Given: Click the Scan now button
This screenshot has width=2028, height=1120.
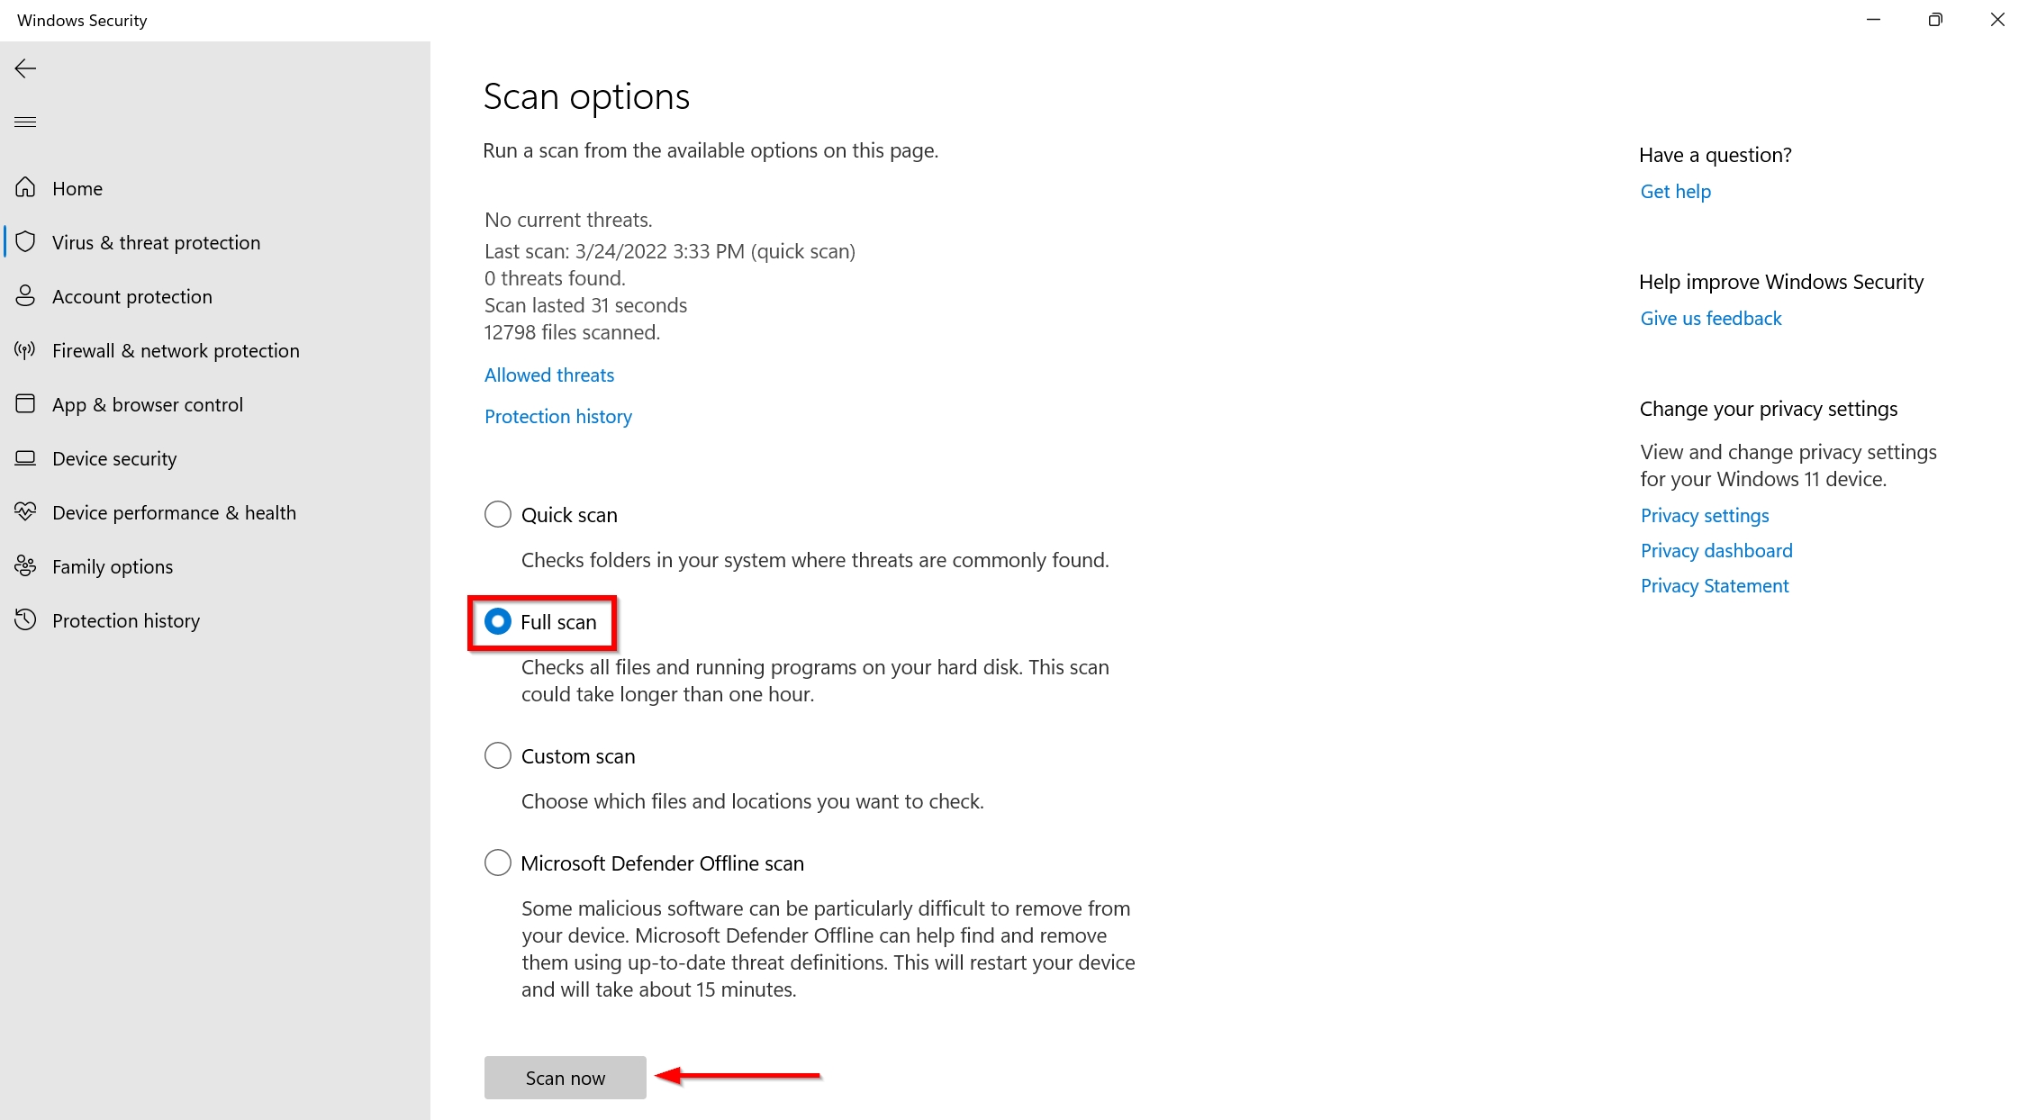Looking at the screenshot, I should [566, 1079].
